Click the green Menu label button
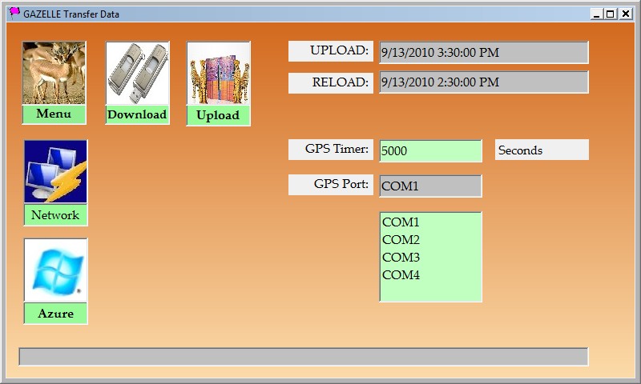Screen dimensions: 641x384 (54, 114)
